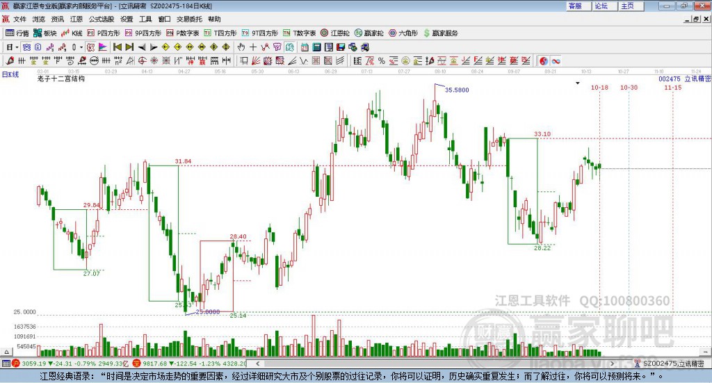712x383 pixels.
Task: Click the Shenzhen index 9817.68 status entry
Action: pos(190,364)
